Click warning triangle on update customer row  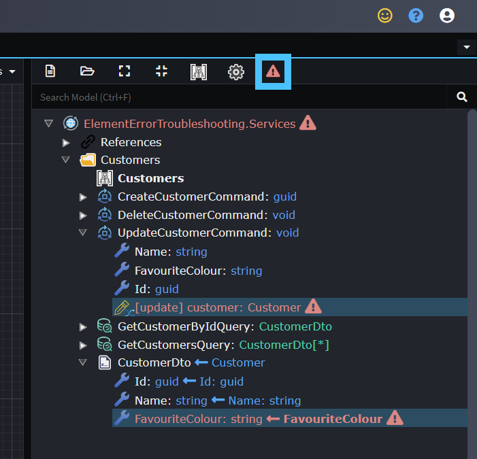[x=313, y=307]
